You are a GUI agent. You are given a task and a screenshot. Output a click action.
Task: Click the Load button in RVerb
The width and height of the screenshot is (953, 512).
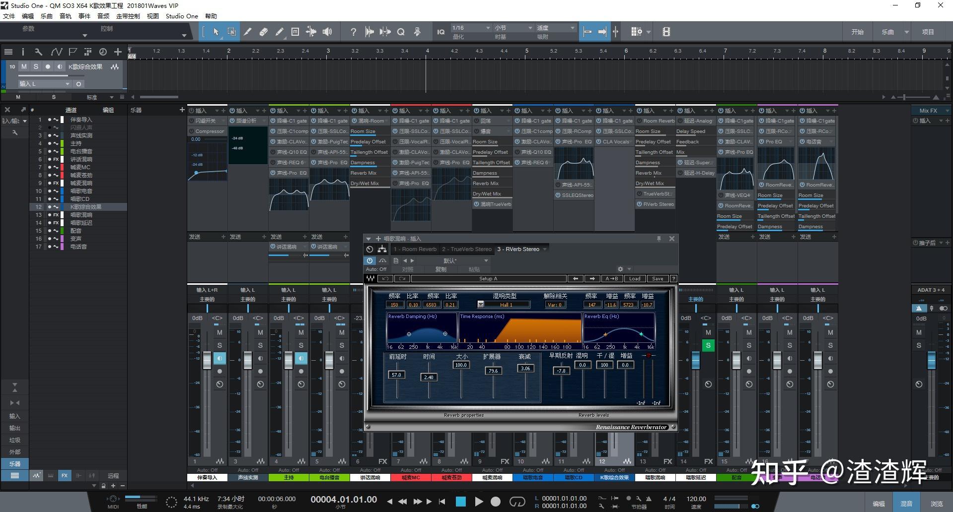(x=634, y=278)
